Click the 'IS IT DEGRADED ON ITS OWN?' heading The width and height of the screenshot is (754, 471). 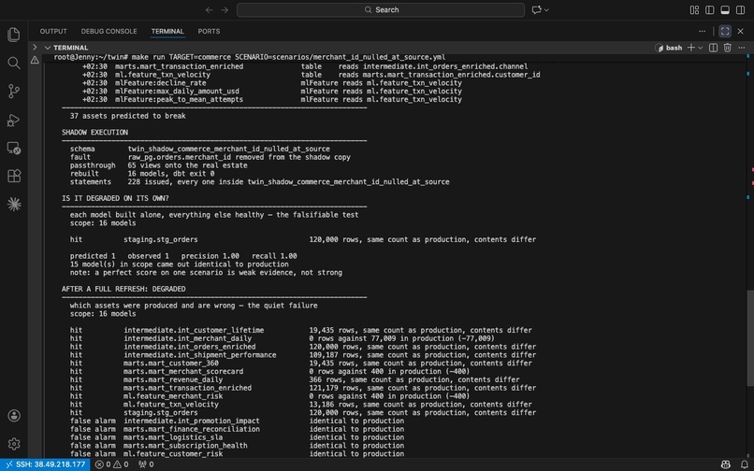point(115,198)
